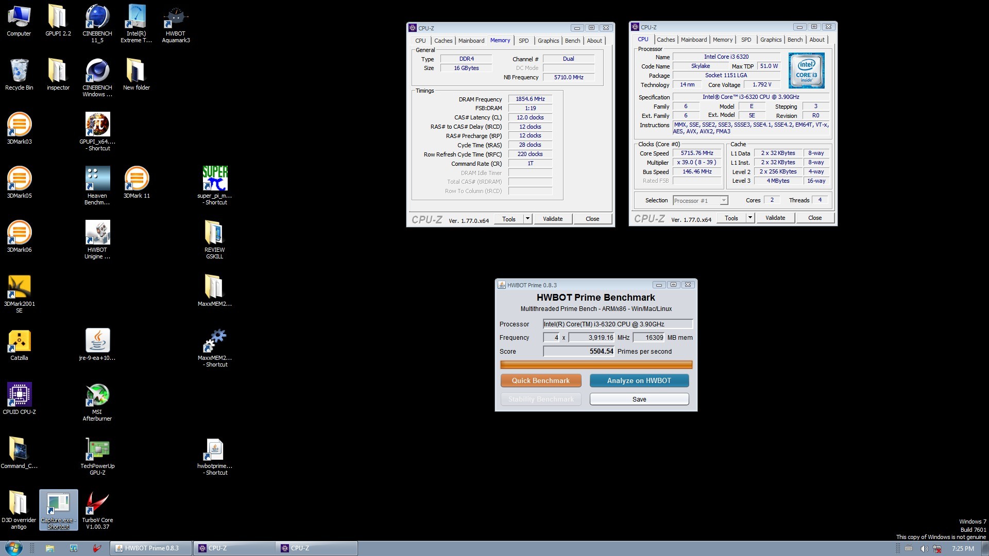
Task: Open the REVIEW GSKILL folder
Action: click(215, 240)
